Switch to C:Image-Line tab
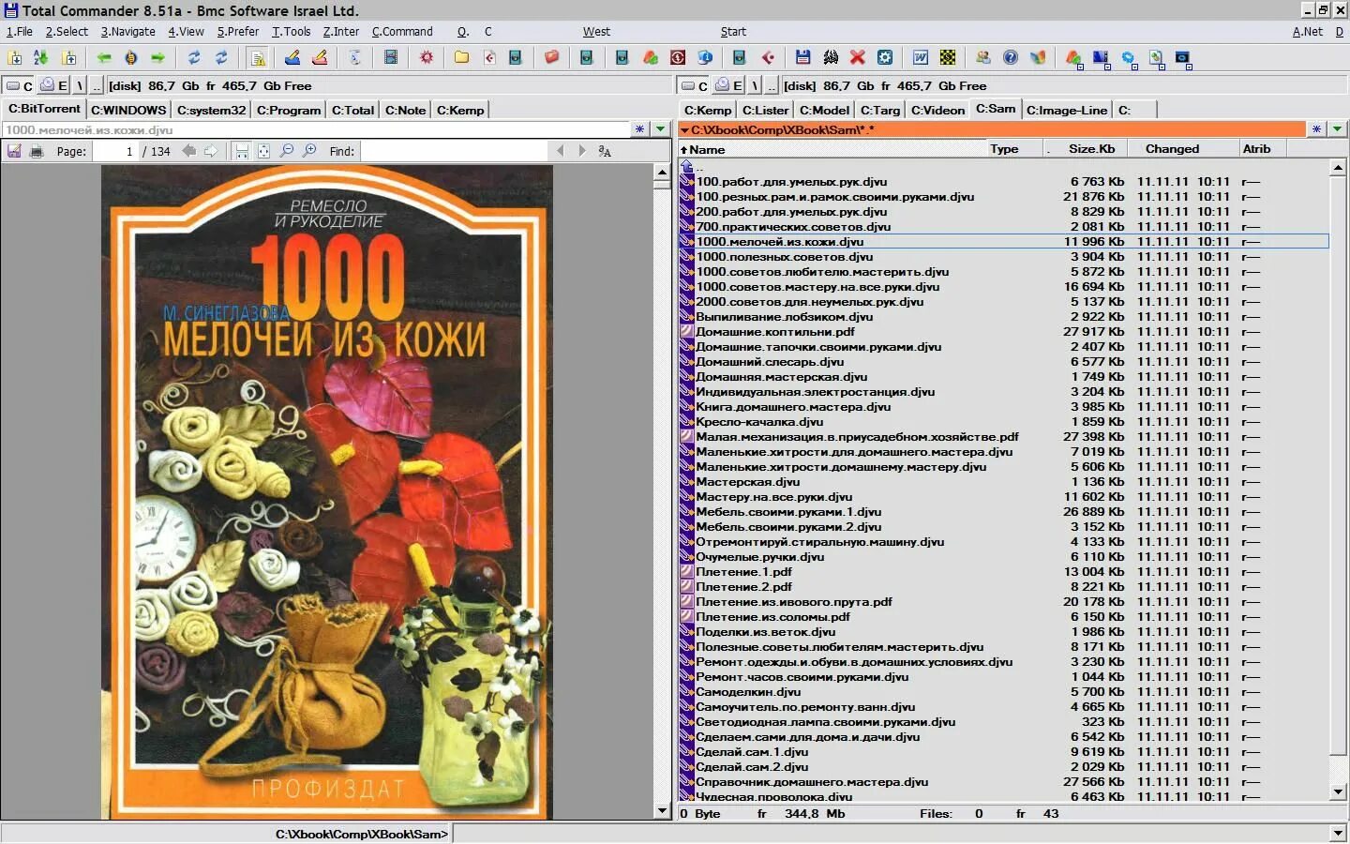This screenshot has height=844, width=1350. point(1066,110)
